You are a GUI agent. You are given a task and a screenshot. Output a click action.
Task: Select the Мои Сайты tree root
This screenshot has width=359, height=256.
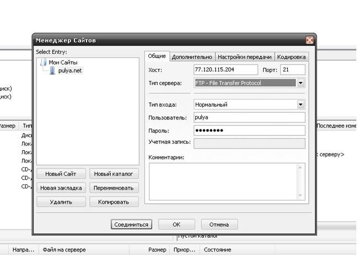coord(63,62)
